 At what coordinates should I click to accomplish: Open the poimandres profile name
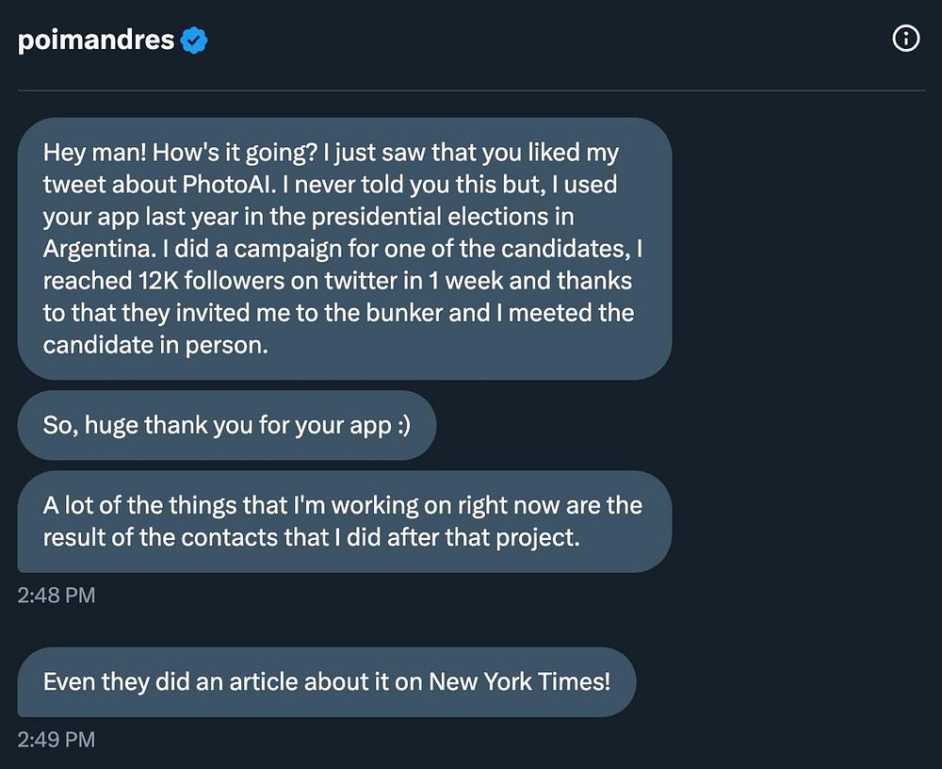click(x=96, y=41)
